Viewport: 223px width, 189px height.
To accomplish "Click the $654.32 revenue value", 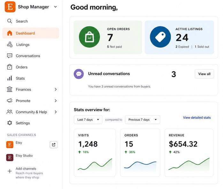I will 183,144.
